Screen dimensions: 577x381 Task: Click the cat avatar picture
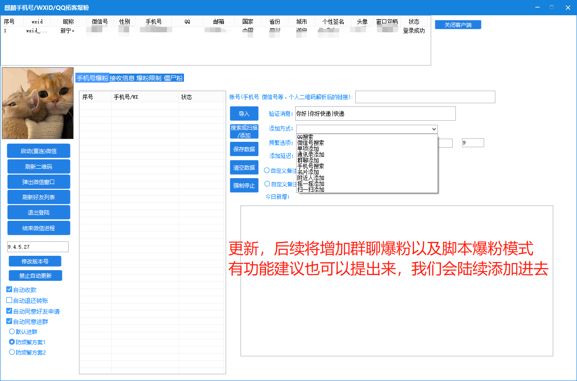(38, 103)
